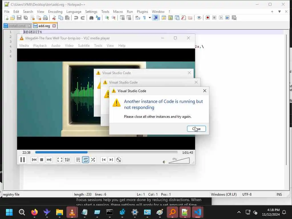Click the plus button at Notepad++ menu bar right
The image size is (292, 219).
tap(272, 11)
